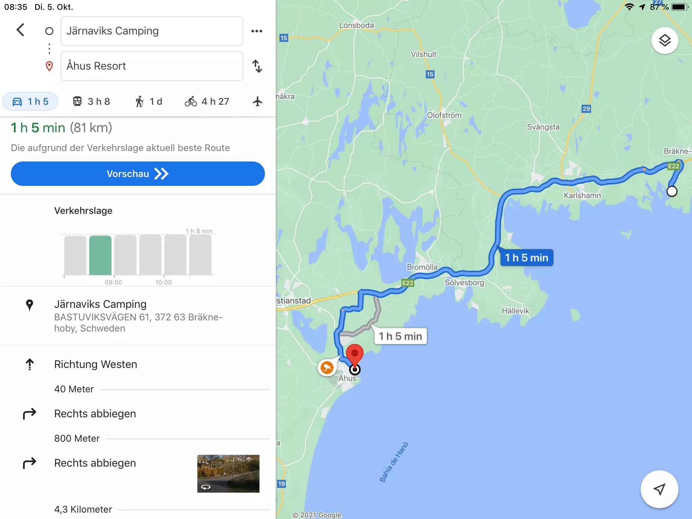Tap the orange roadwork marker near Åhus

(327, 367)
